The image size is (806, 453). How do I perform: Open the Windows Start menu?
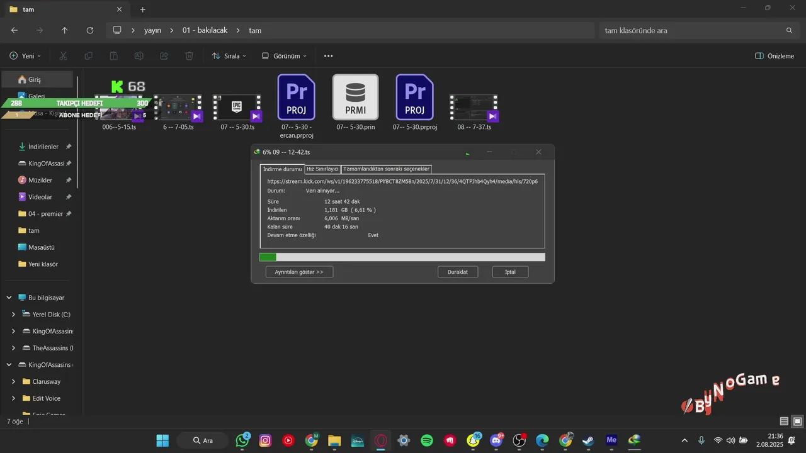click(162, 440)
